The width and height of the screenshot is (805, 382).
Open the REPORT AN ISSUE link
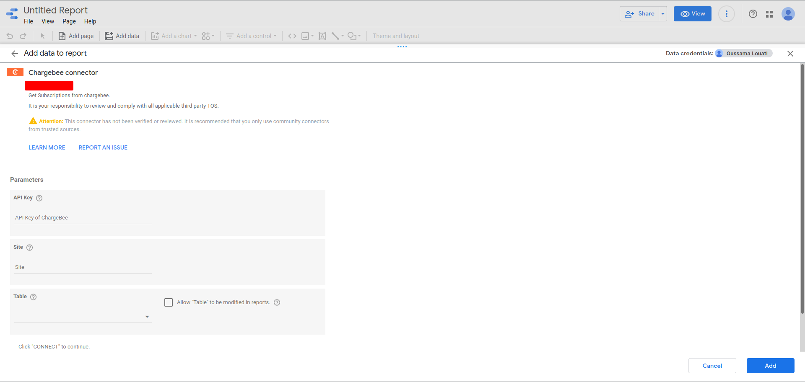point(103,147)
